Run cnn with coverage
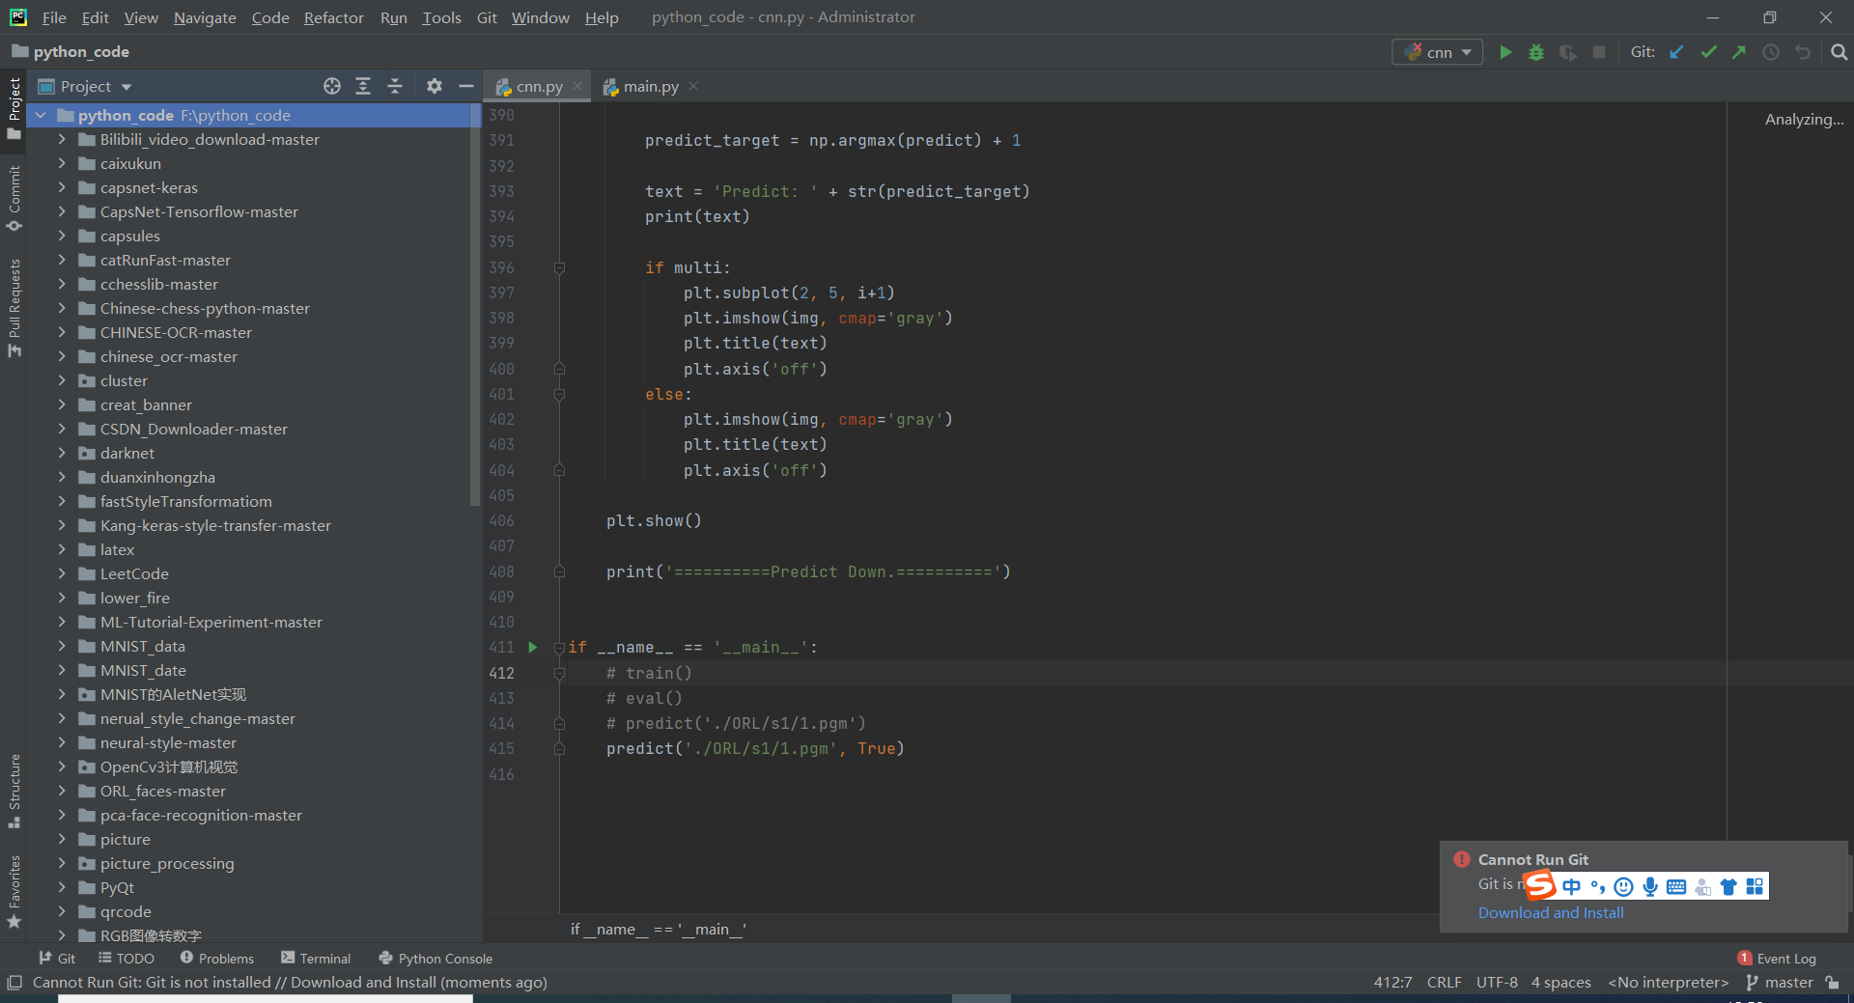 1568,52
